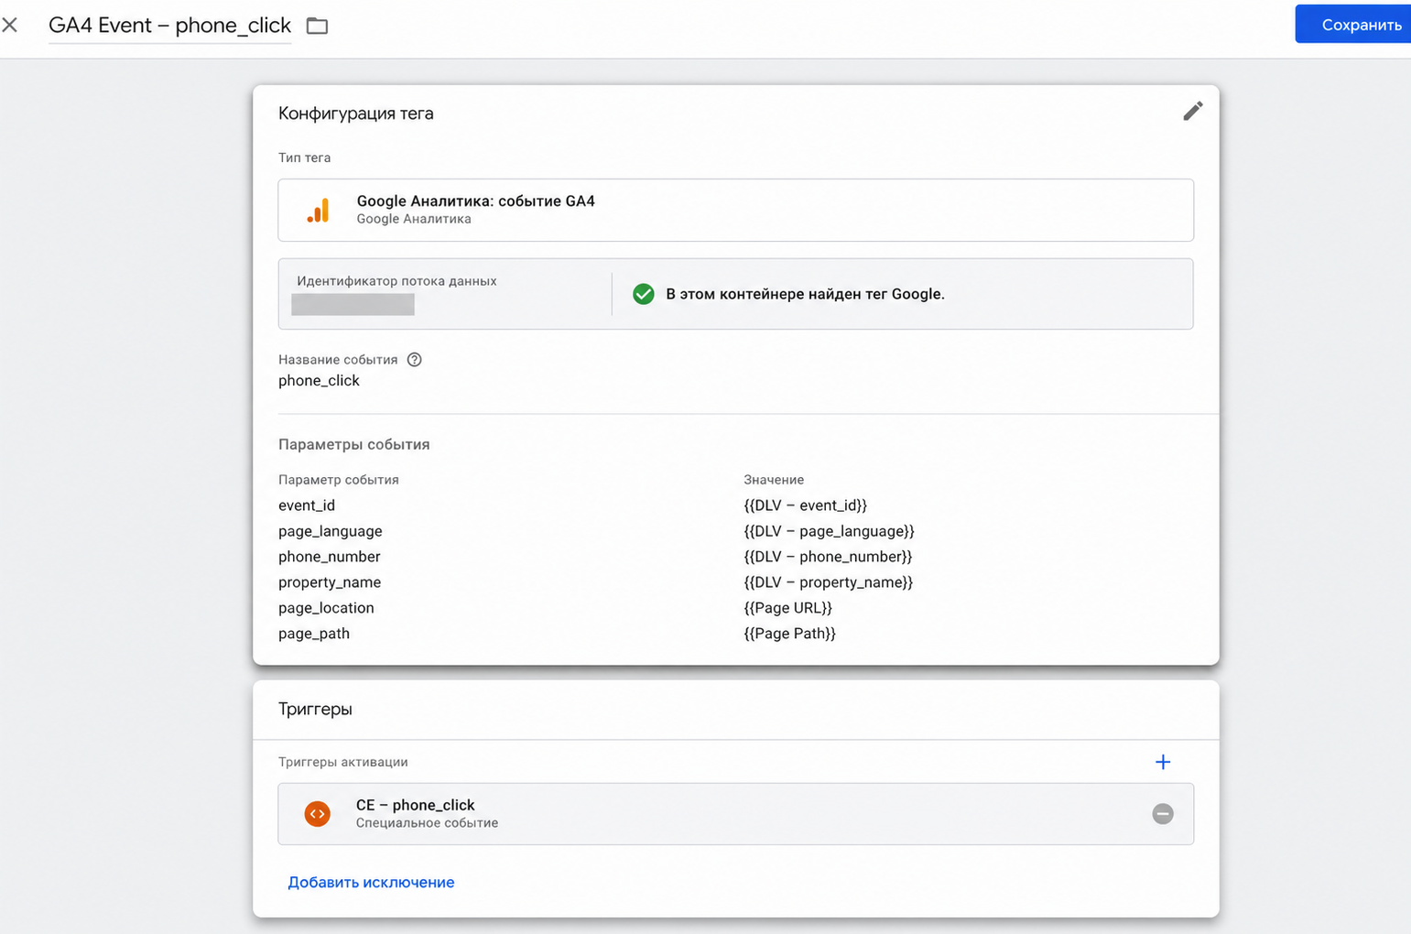Click the green checkmark status icon
Viewport: 1411px width, 934px height.
tap(644, 294)
